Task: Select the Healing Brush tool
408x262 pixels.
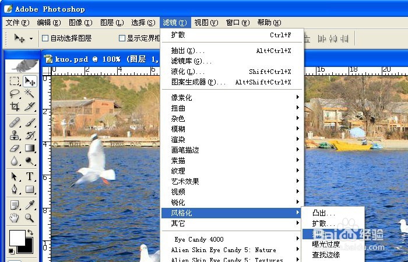Action: point(15,122)
